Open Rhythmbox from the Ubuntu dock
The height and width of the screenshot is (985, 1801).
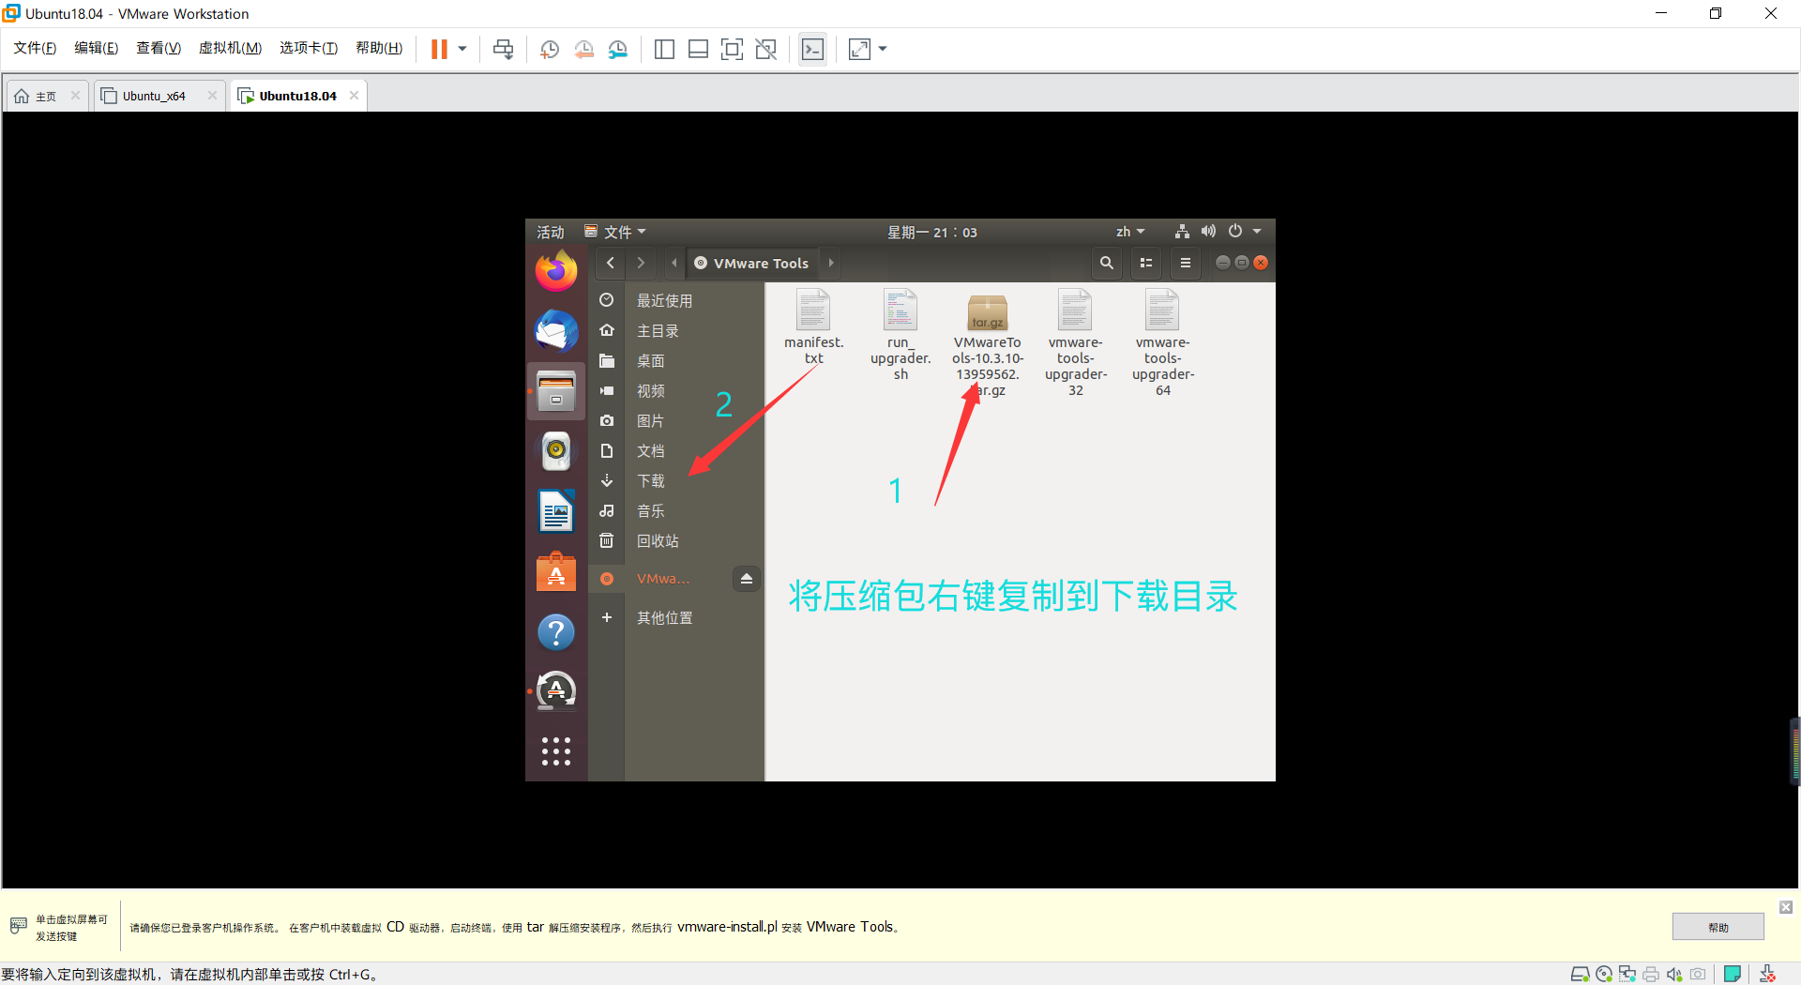(556, 451)
